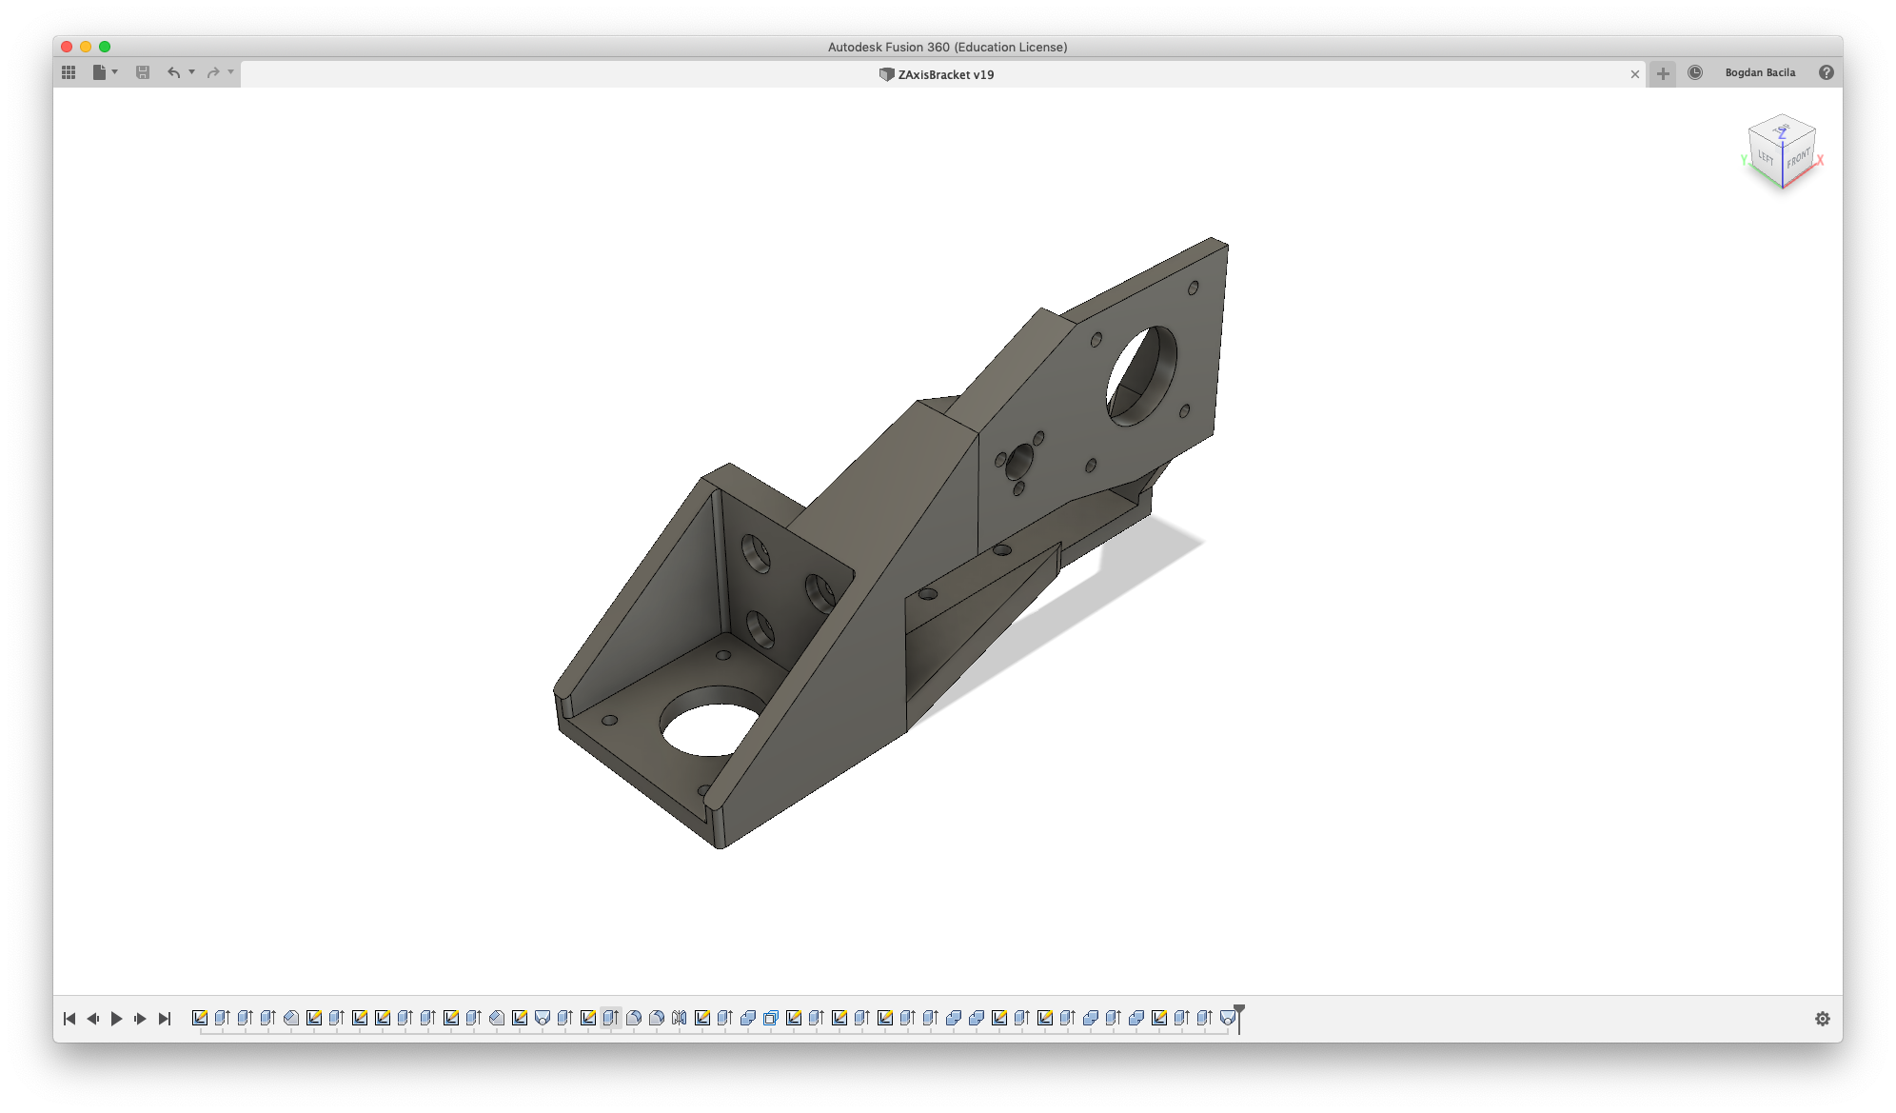Open timeline settings gear

click(x=1823, y=1019)
